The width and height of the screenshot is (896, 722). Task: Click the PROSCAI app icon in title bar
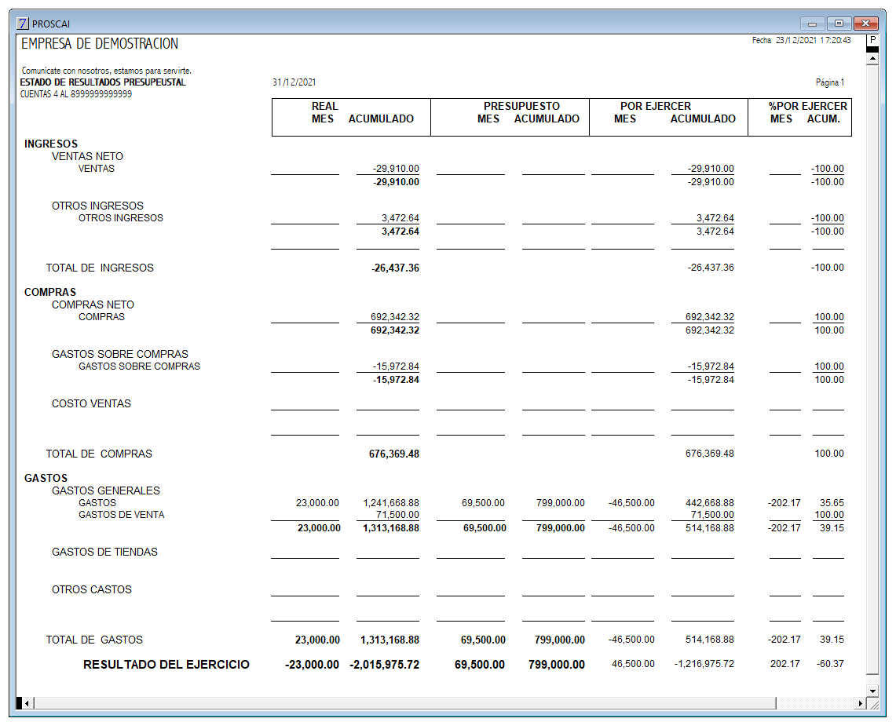point(22,24)
